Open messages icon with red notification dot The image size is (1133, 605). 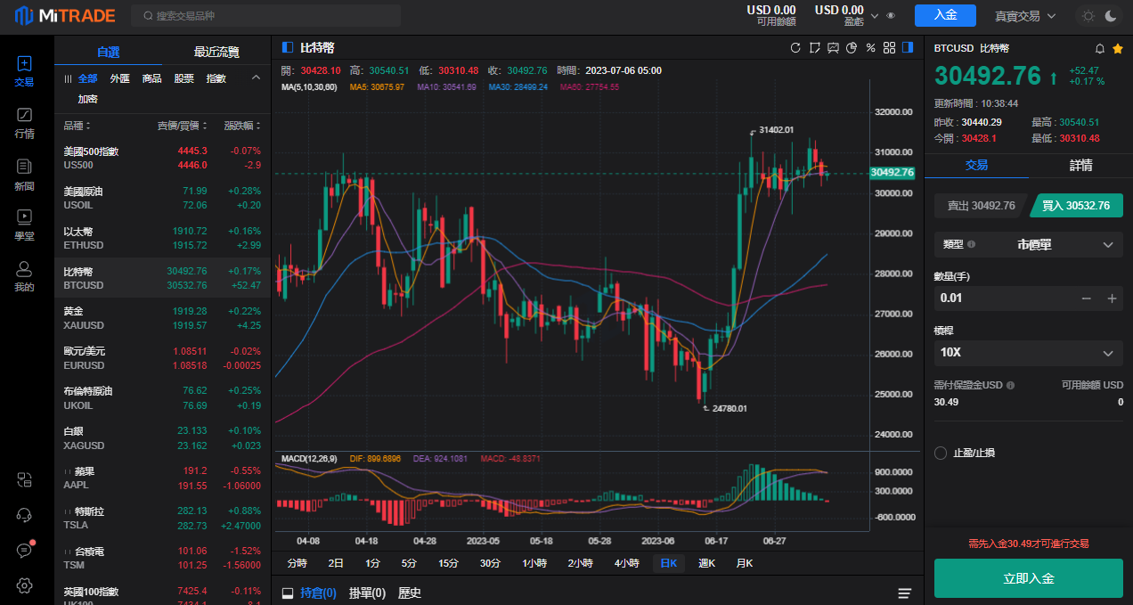pos(25,551)
